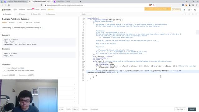Open the wallet icon in toolbar
This screenshot has width=199, height=112.
[193, 5]
